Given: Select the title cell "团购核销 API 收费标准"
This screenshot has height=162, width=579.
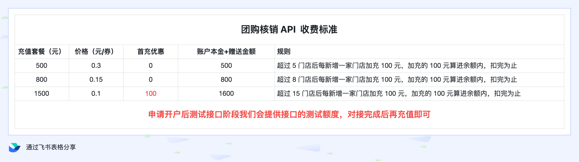Looking at the screenshot, I should [x=289, y=30].
